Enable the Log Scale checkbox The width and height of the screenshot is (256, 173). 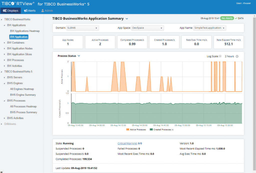click(x=220, y=56)
